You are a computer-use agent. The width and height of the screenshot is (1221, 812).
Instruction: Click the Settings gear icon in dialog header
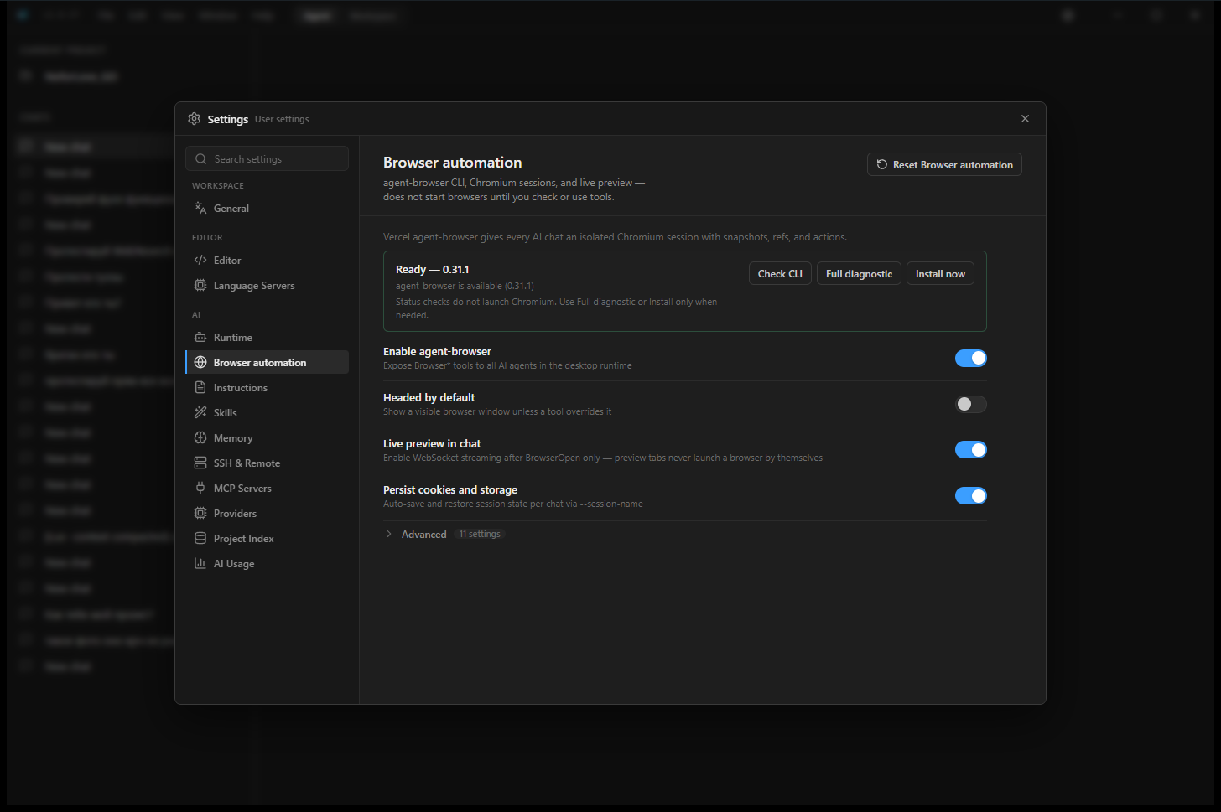click(194, 119)
